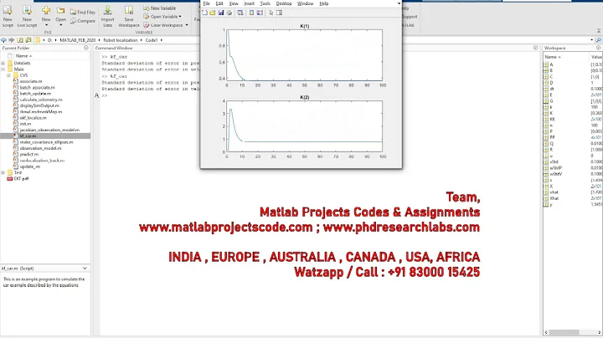Sort the Current Folder by Name
Viewport: 603px width, 338px height.
(x=23, y=56)
